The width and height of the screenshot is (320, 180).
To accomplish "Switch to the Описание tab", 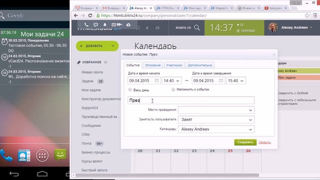I will pyautogui.click(x=153, y=65).
